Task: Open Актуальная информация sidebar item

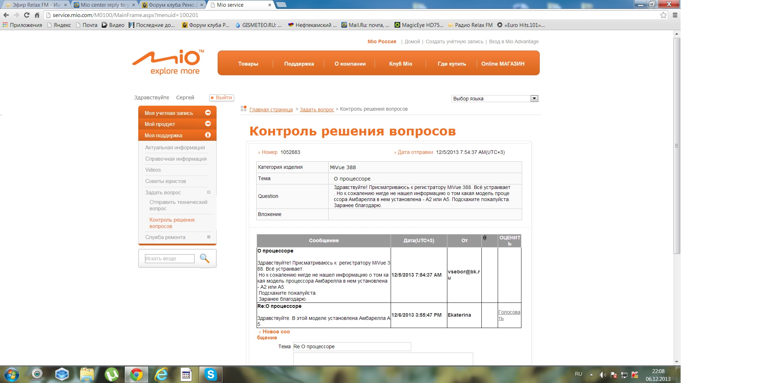Action: click(x=175, y=148)
